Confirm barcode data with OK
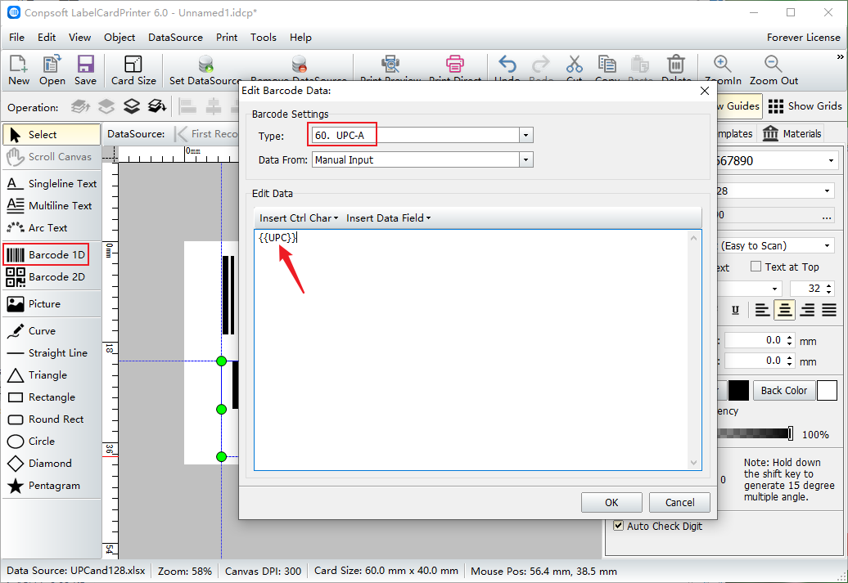Image resolution: width=848 pixels, height=583 pixels. pos(611,503)
